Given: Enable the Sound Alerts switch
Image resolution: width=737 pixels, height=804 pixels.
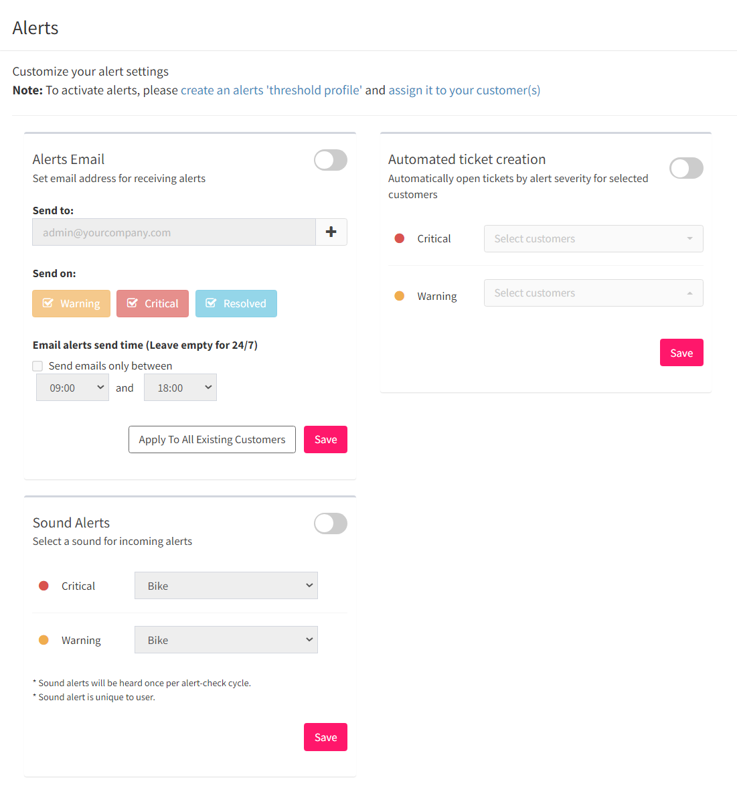Looking at the screenshot, I should [x=331, y=524].
